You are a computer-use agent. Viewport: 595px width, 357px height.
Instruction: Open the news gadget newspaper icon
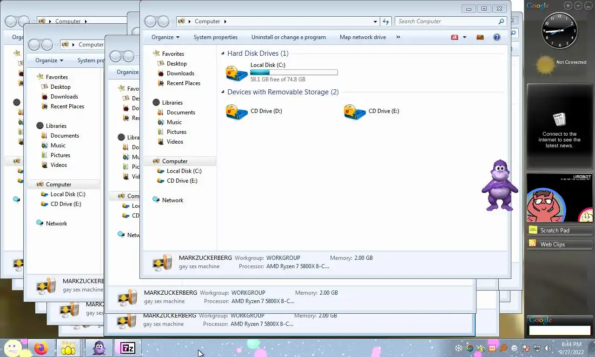click(x=559, y=119)
